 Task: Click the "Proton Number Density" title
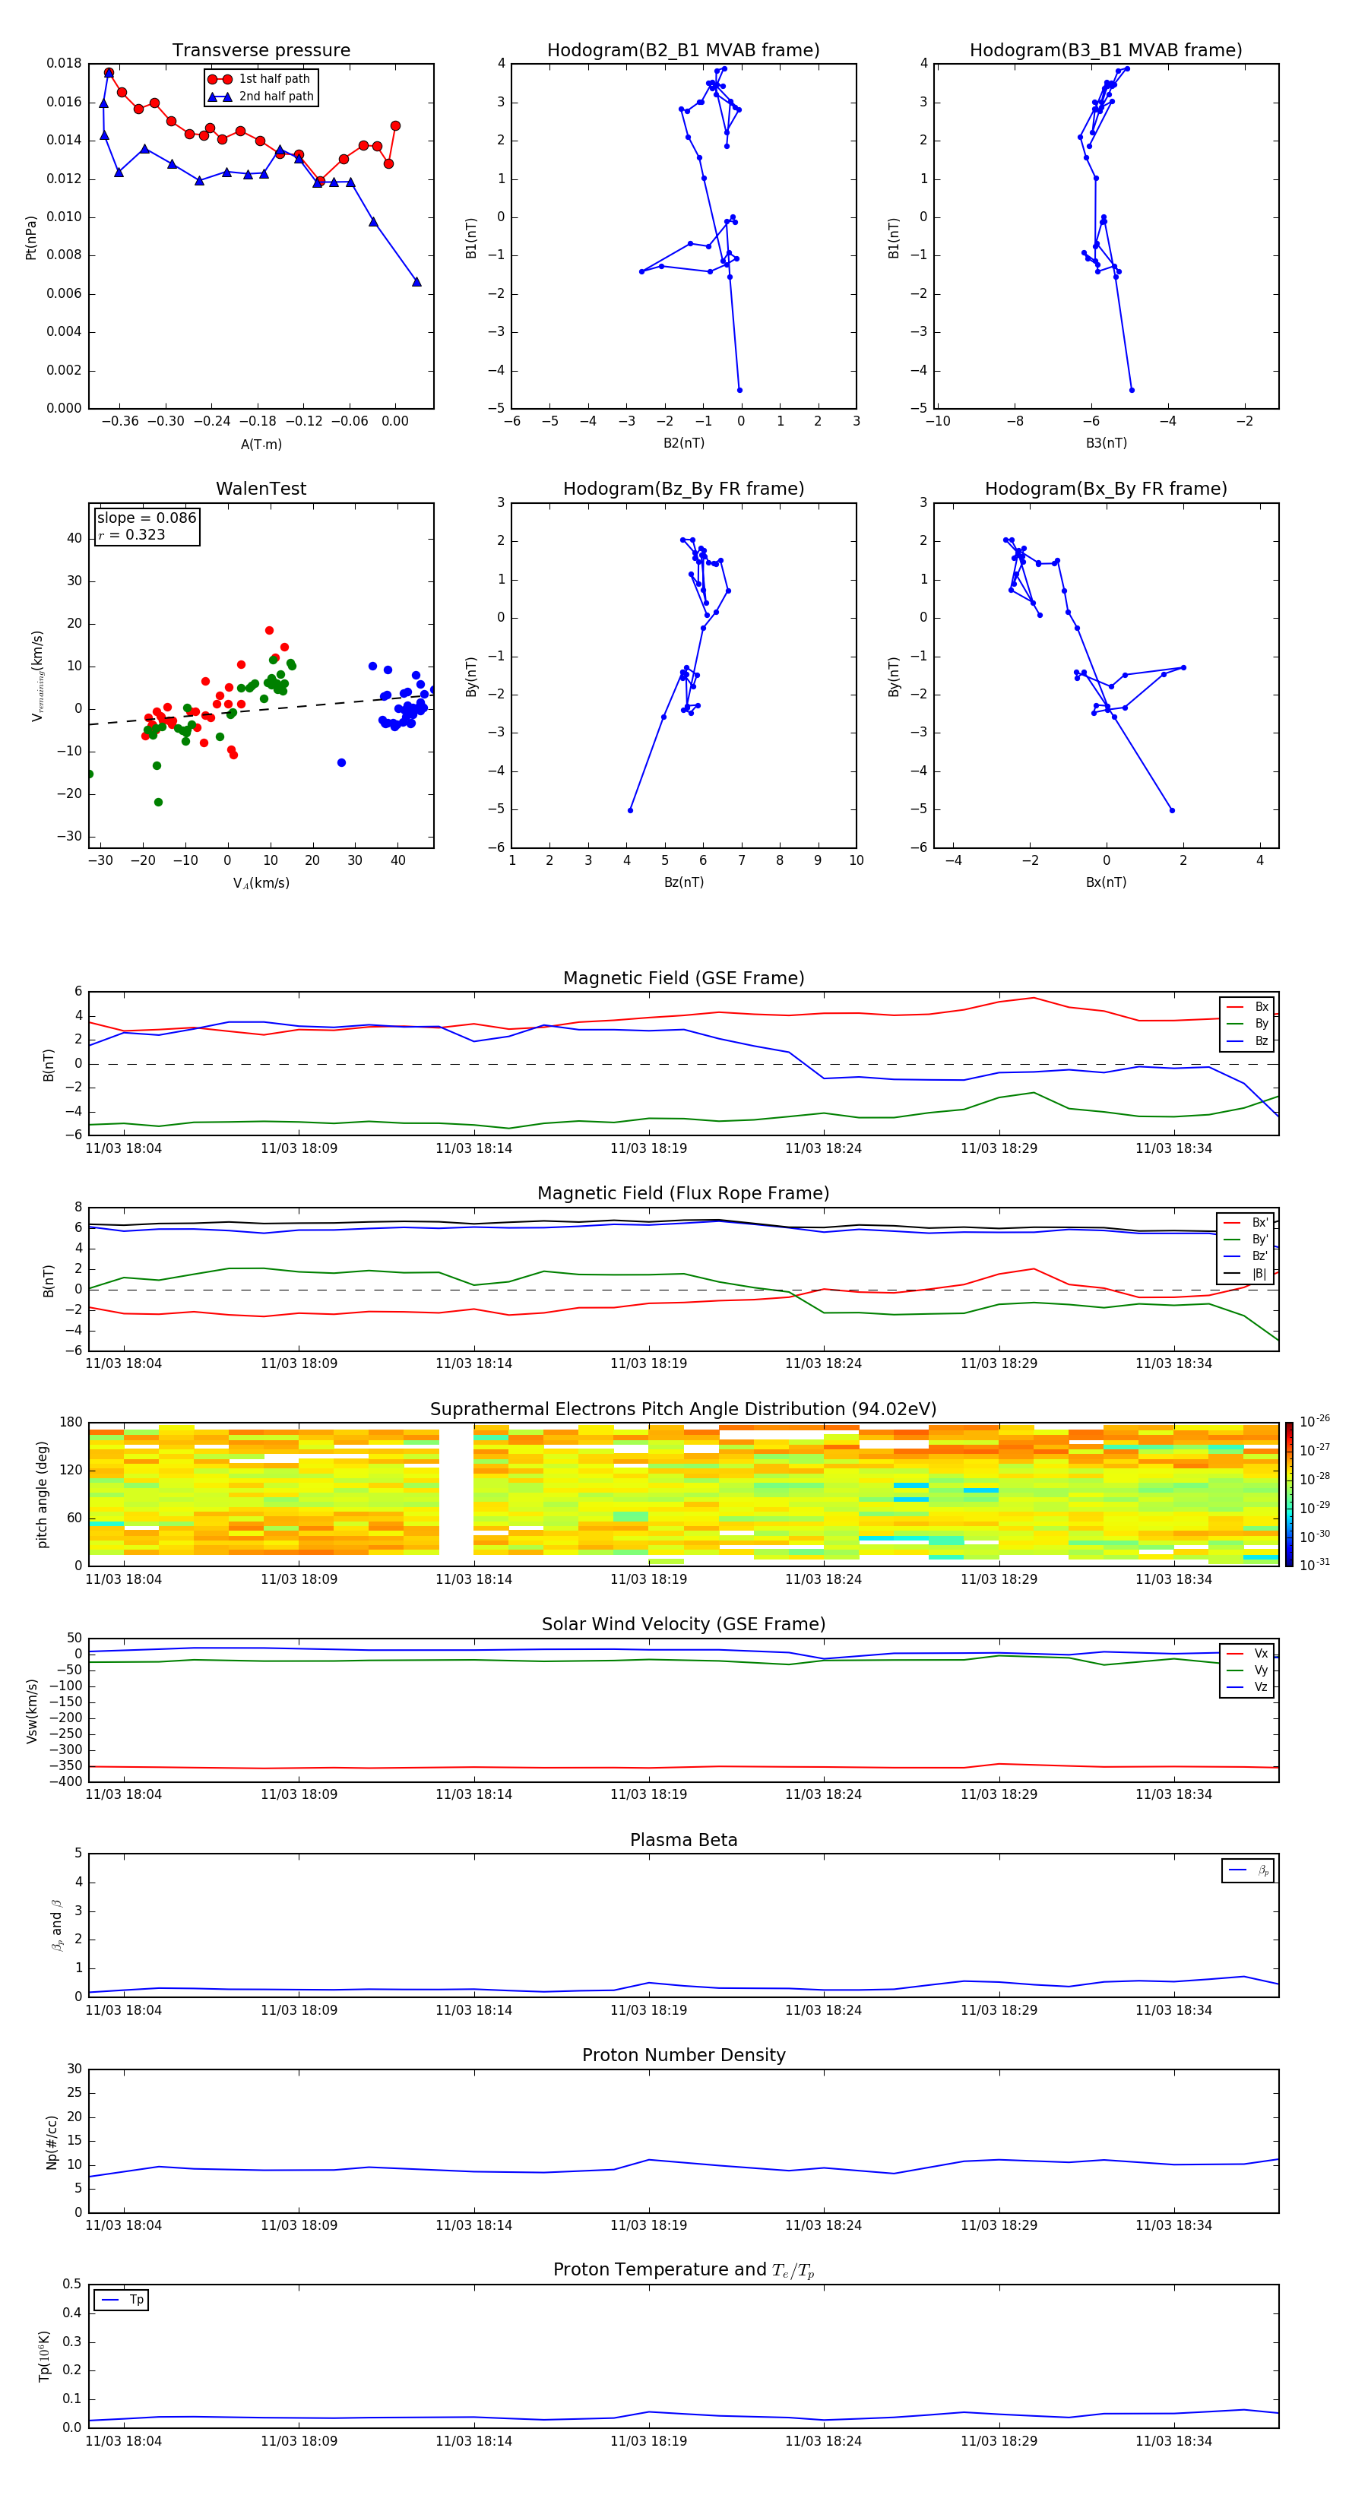coord(683,2055)
